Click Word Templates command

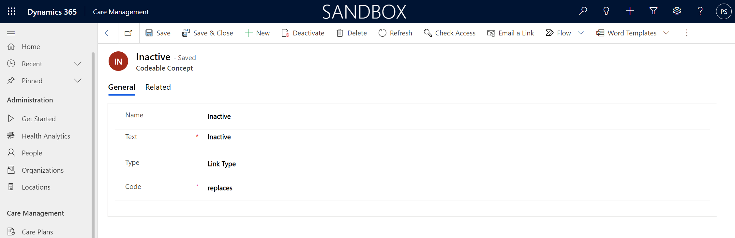pyautogui.click(x=626, y=33)
